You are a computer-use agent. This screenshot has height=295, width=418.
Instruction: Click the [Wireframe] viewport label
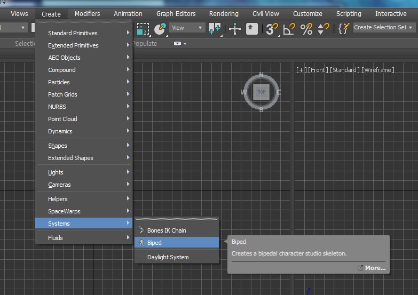pyautogui.click(x=378, y=70)
